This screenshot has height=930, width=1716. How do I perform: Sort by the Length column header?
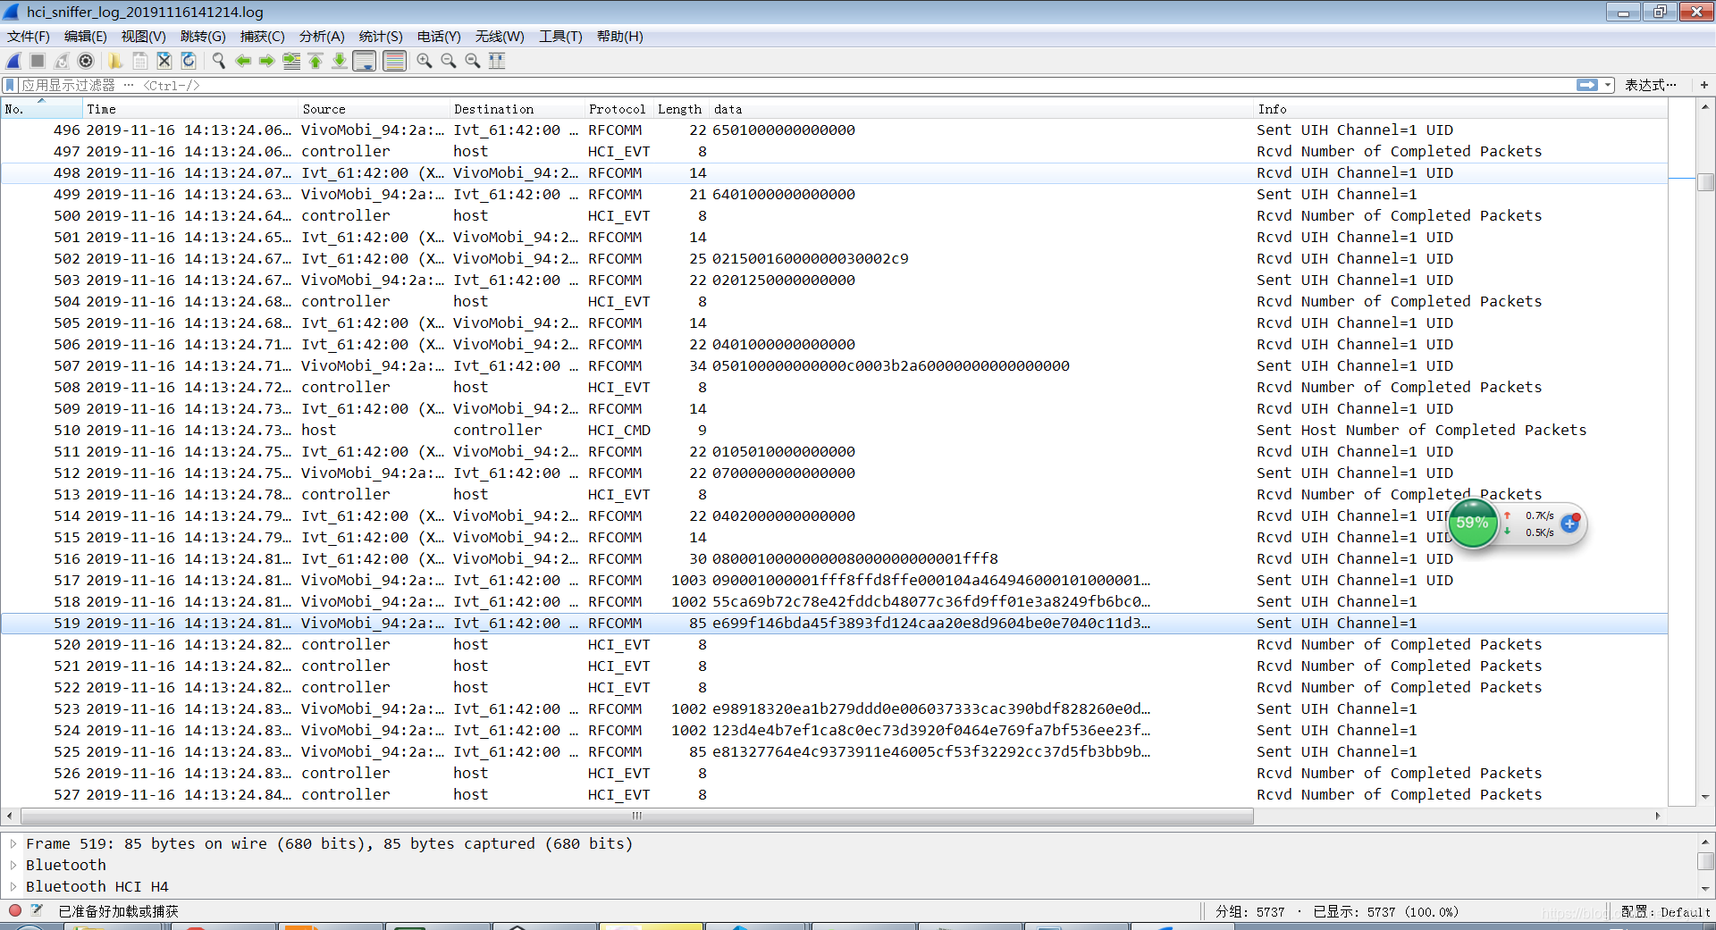681,109
